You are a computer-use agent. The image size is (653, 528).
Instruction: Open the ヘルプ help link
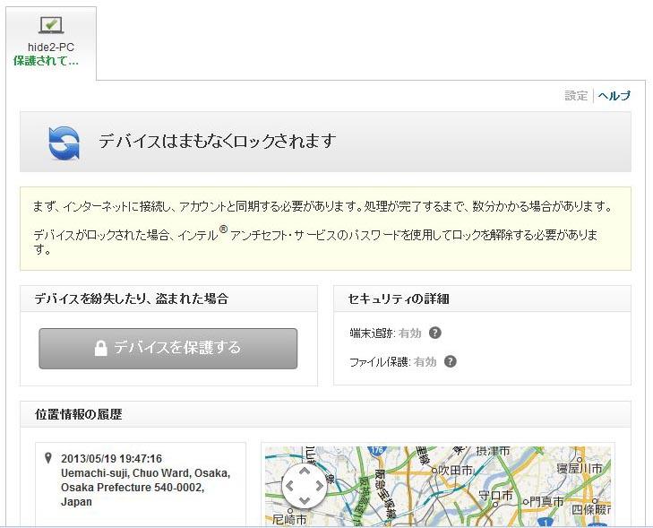(x=614, y=96)
